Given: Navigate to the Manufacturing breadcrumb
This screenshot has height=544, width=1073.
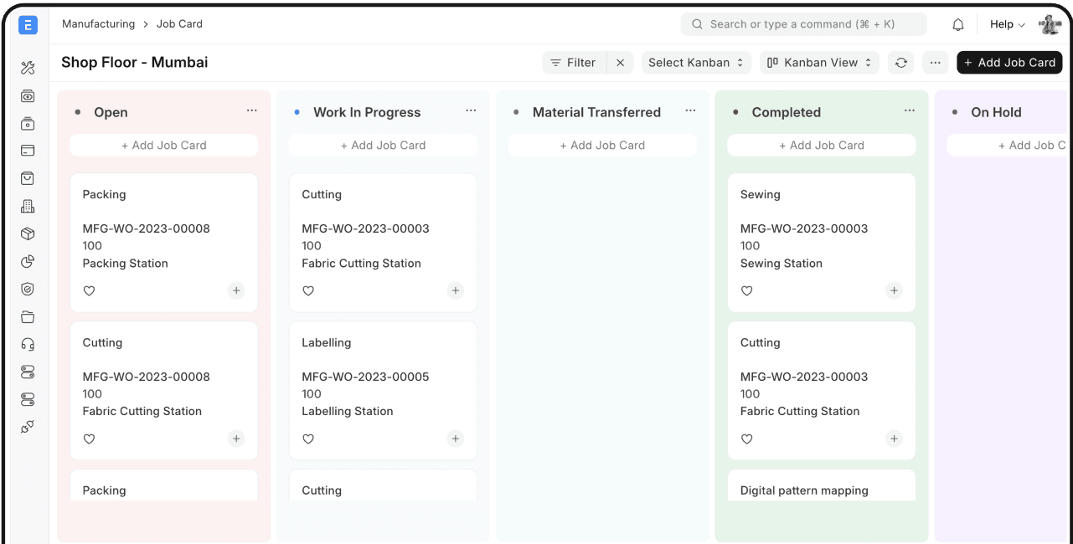Looking at the screenshot, I should coord(98,23).
